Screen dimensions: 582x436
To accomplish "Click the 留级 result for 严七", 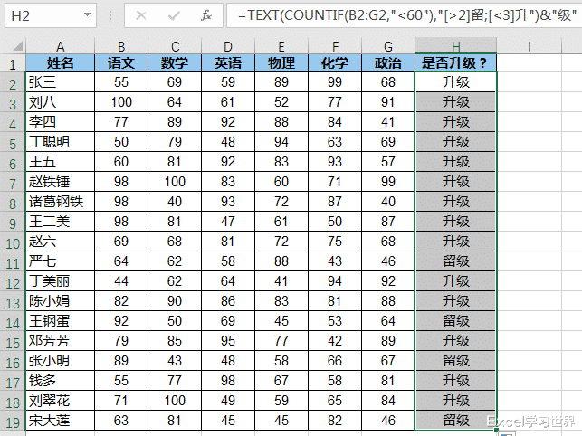I will coord(456,261).
